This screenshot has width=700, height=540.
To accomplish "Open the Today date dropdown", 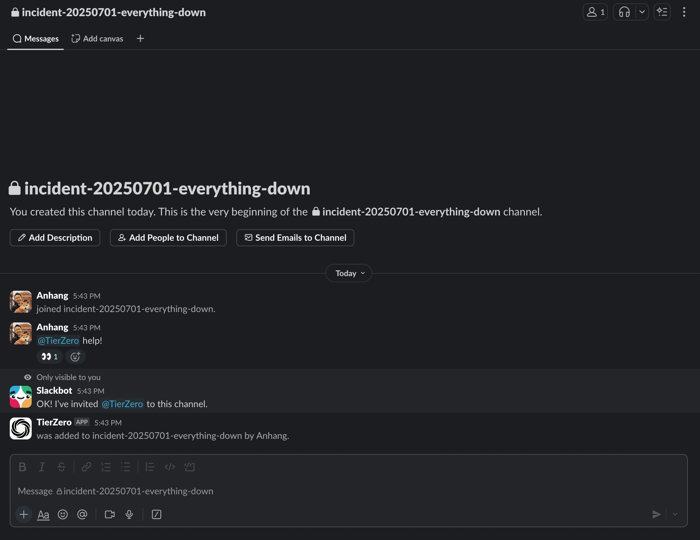I will (349, 273).
